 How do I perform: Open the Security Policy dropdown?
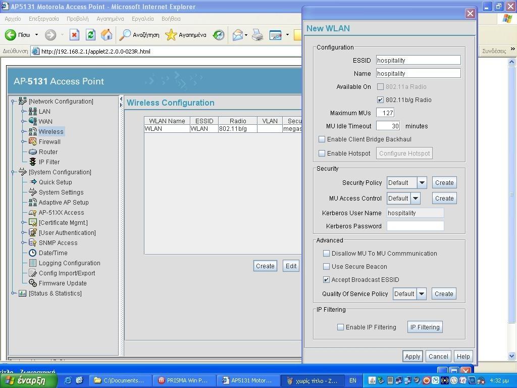(x=422, y=183)
